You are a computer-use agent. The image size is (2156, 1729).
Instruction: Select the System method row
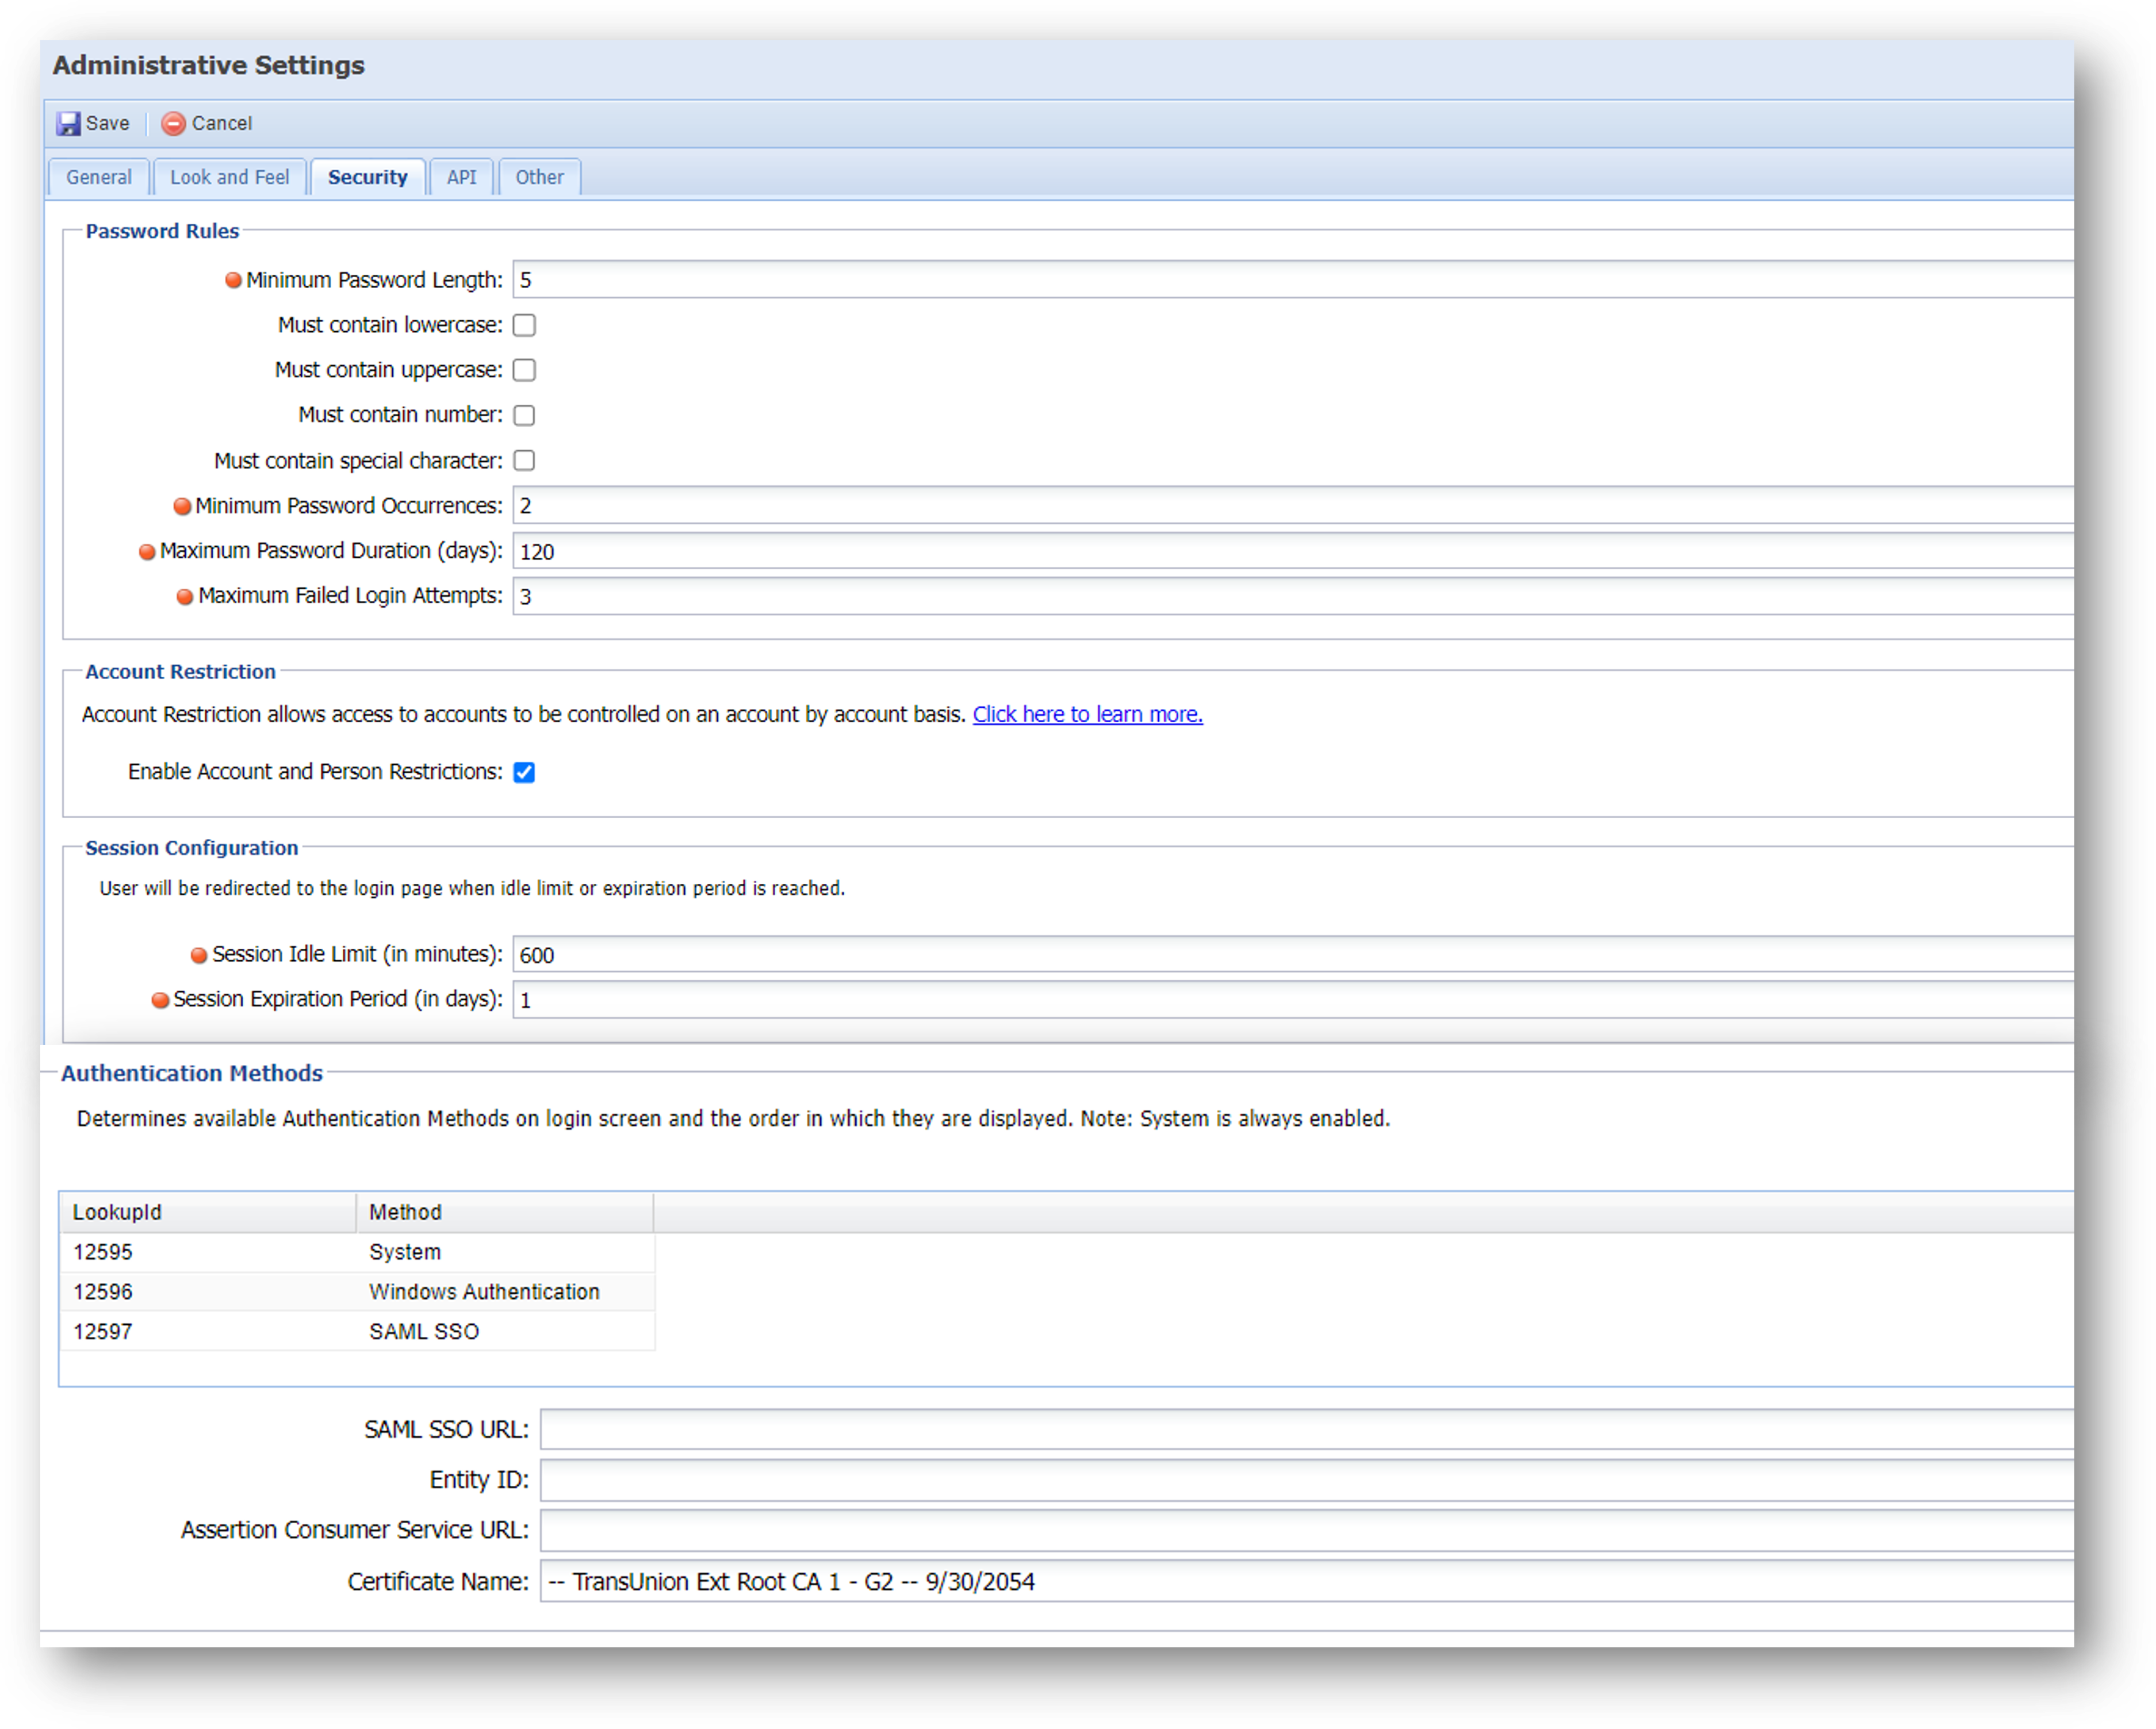pyautogui.click(x=357, y=1252)
